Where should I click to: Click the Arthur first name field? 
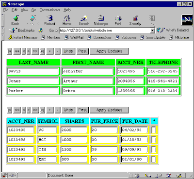tap(88, 81)
